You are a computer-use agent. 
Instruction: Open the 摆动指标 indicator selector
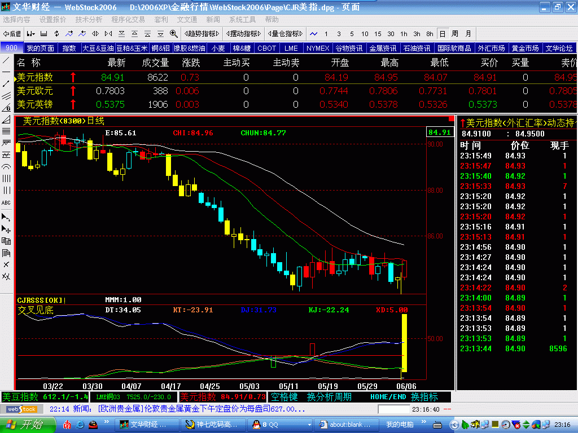(244, 34)
